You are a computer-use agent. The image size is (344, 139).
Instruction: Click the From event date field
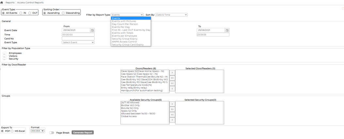(76, 30)
